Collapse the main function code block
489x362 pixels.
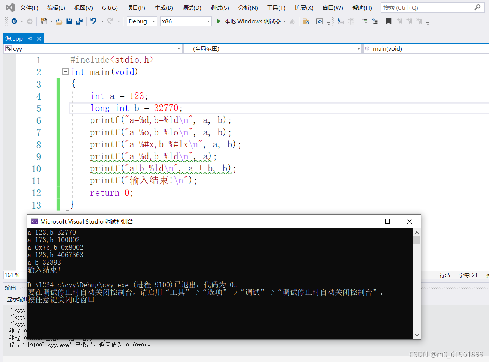point(66,72)
